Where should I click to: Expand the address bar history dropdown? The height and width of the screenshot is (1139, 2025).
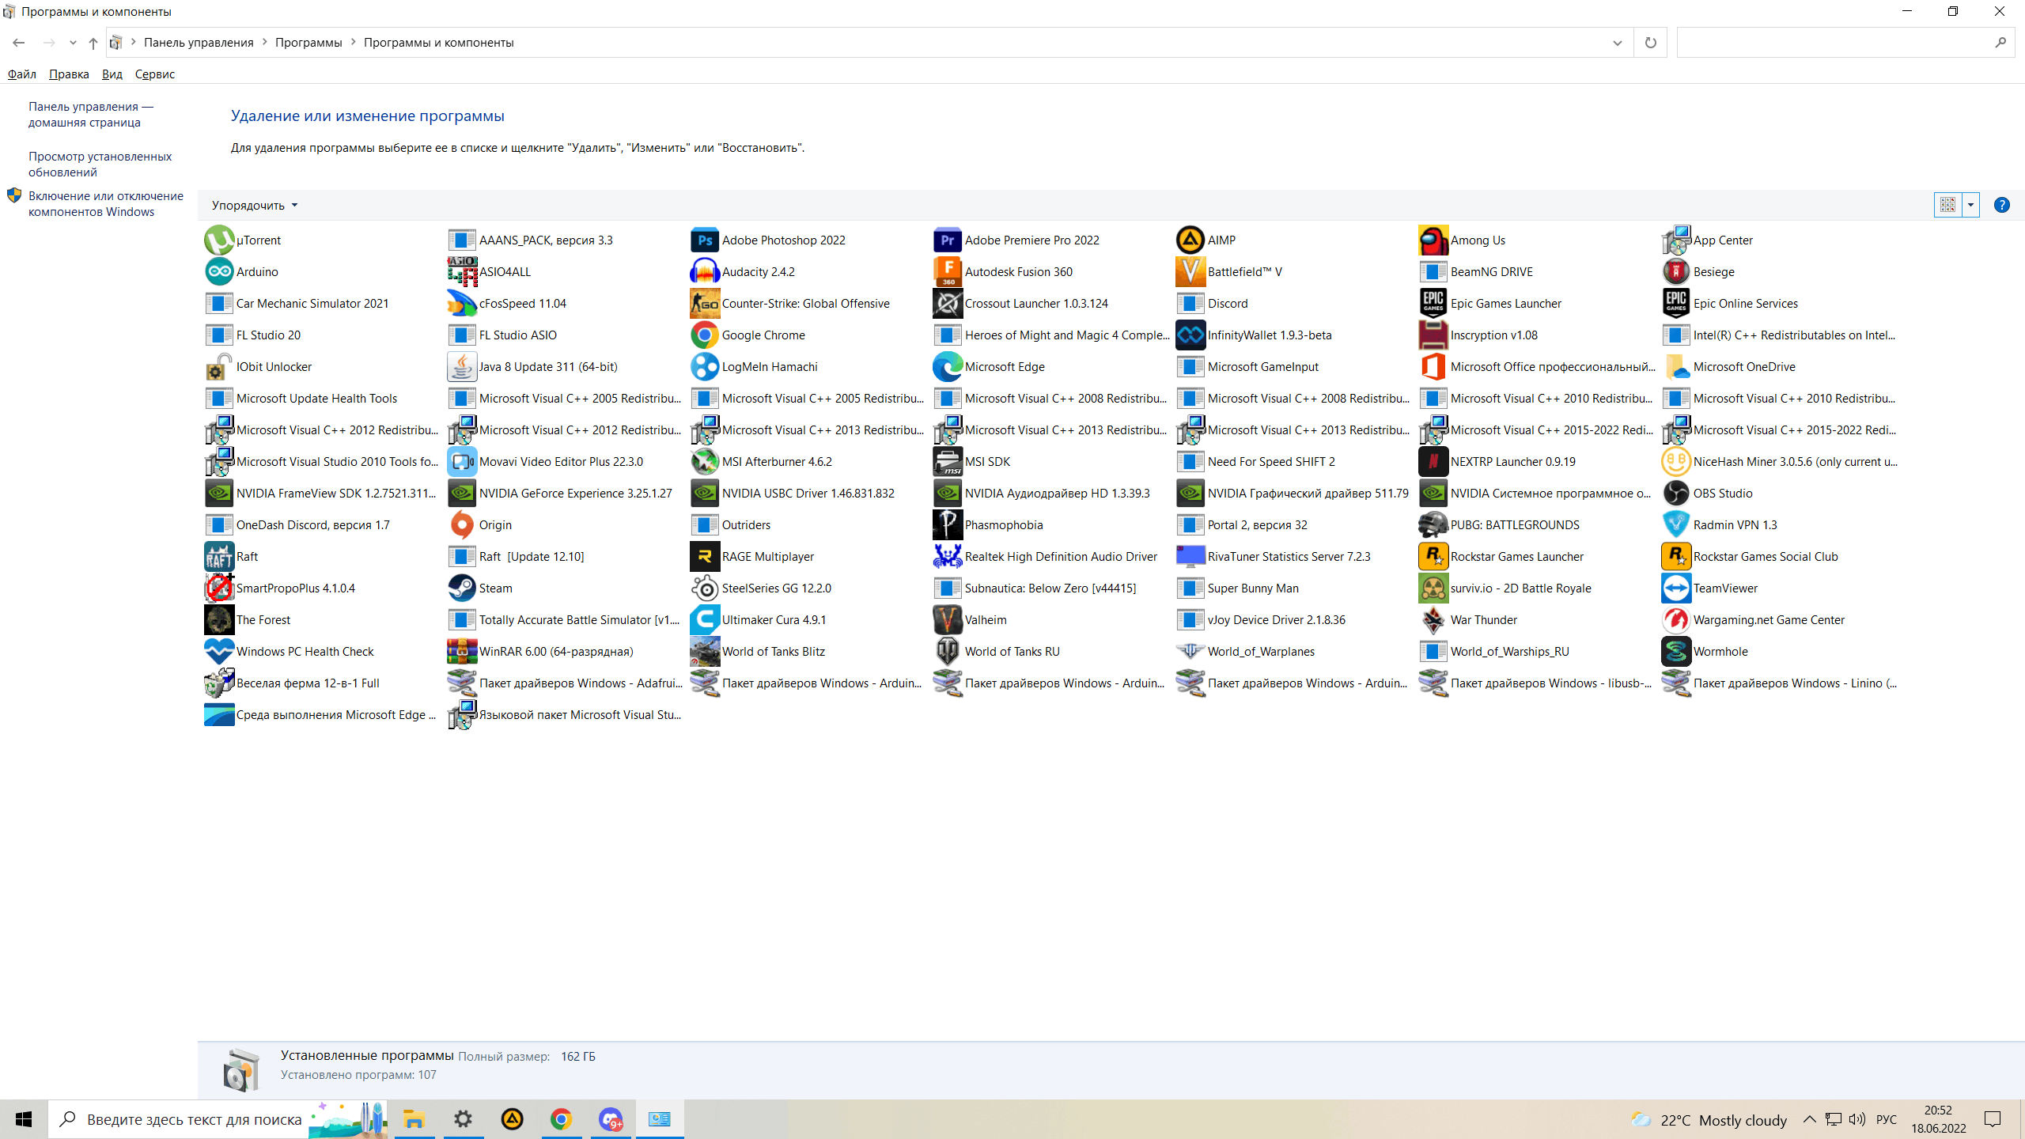(1617, 43)
